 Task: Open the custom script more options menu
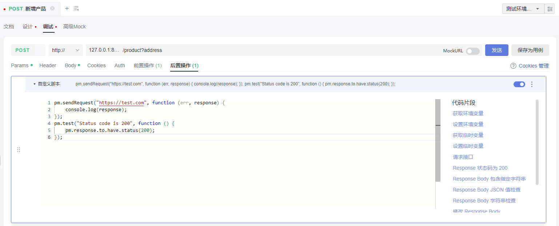(532, 84)
